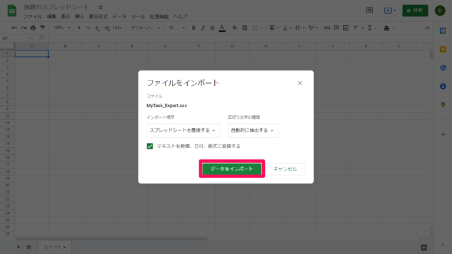Open the 編集 menu

(51, 16)
